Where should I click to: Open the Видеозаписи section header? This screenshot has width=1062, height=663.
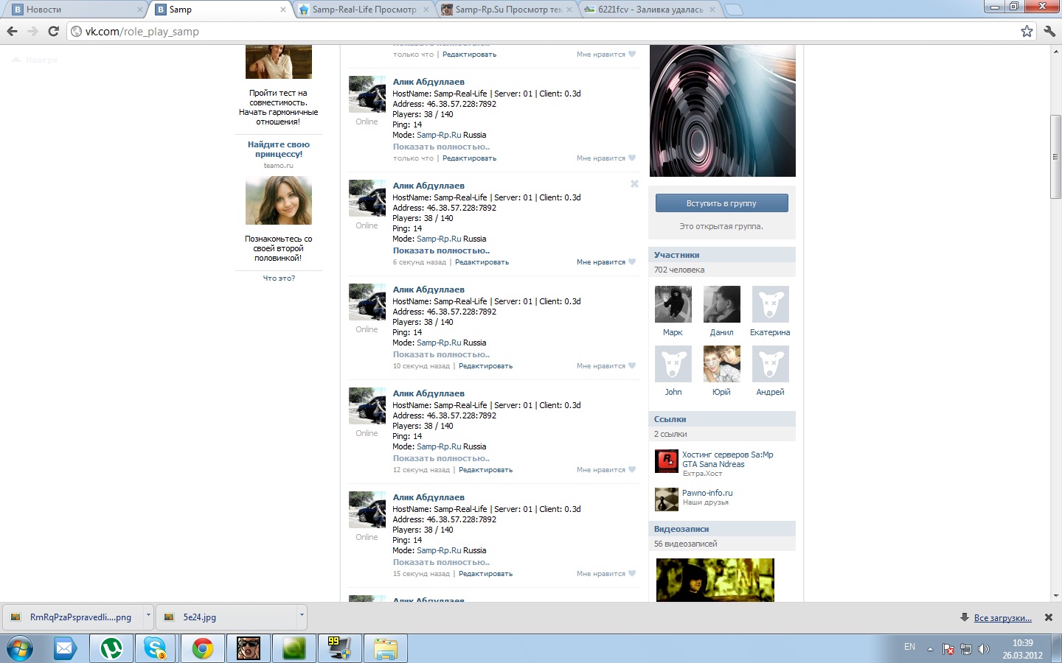pos(722,529)
